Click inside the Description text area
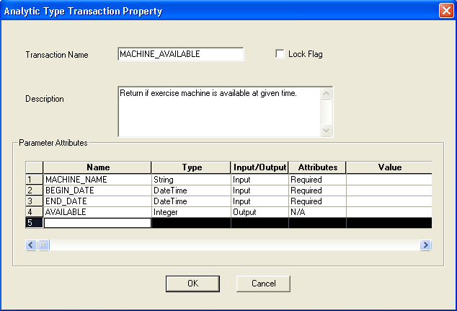This screenshot has width=457, height=311. click(219, 111)
